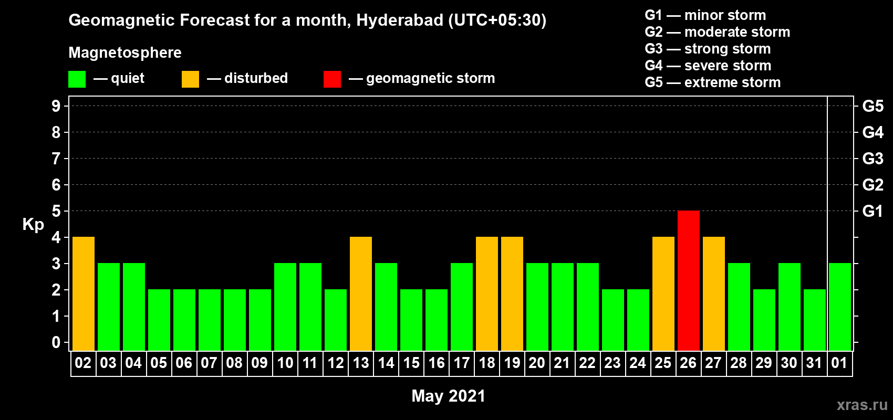Viewport: 893px width, 420px height.
Task: Click the date label 29
Action: (764, 363)
